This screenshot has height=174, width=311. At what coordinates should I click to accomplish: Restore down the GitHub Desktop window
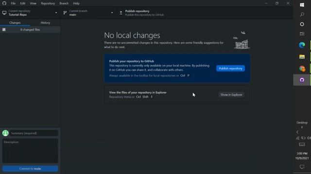click(277, 3)
